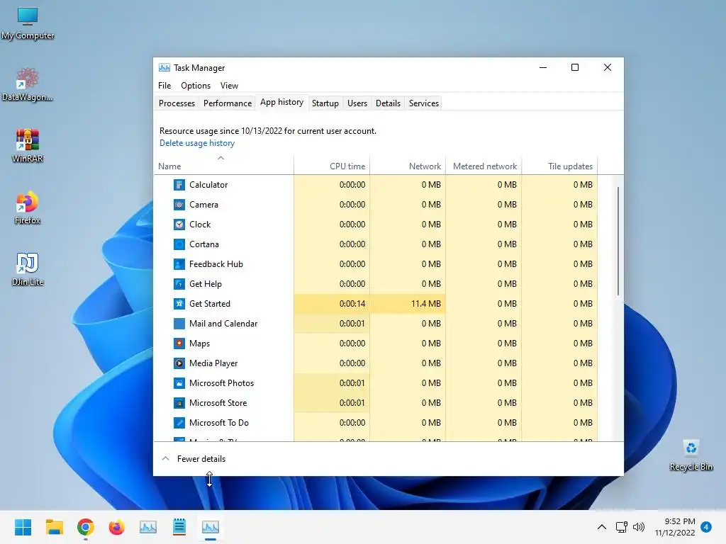
Task: Switch to the Services tab
Action: pos(424,103)
